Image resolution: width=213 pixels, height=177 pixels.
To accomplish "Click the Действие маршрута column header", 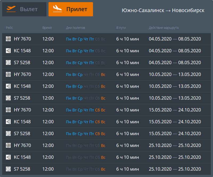I will click(x=163, y=28).
